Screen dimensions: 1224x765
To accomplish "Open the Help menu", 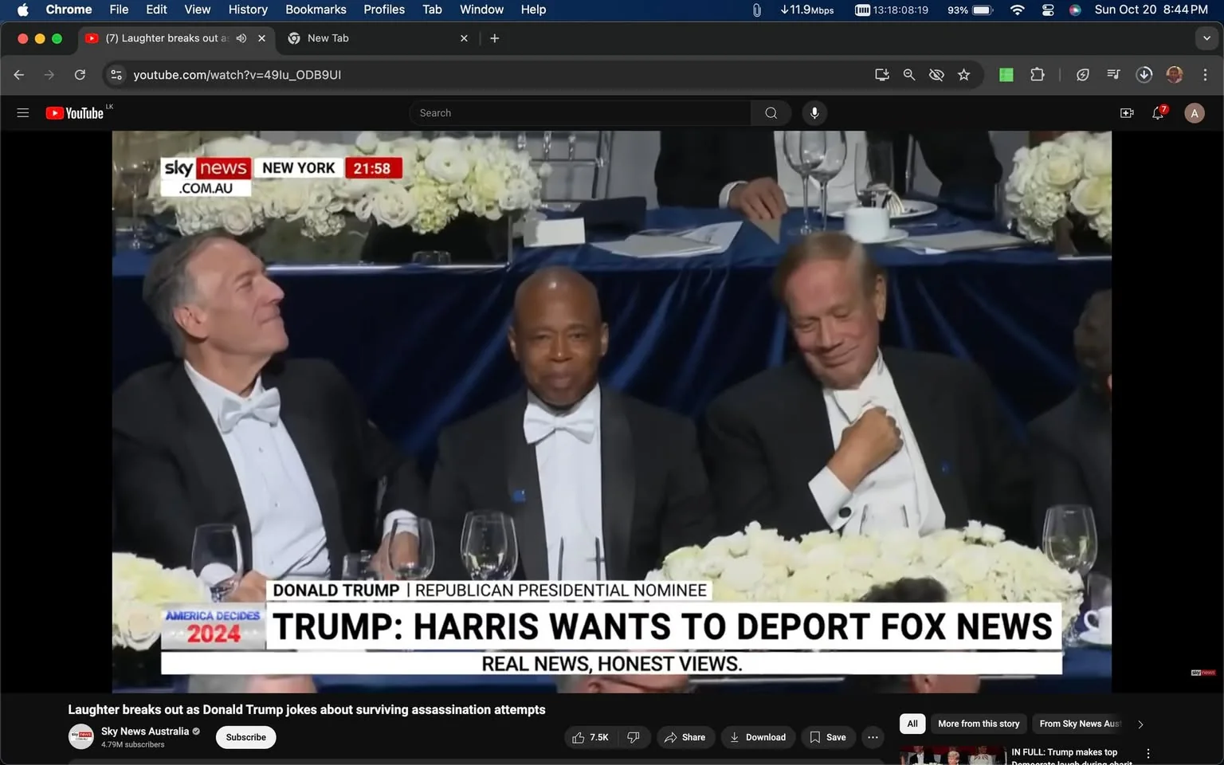I will tap(533, 10).
